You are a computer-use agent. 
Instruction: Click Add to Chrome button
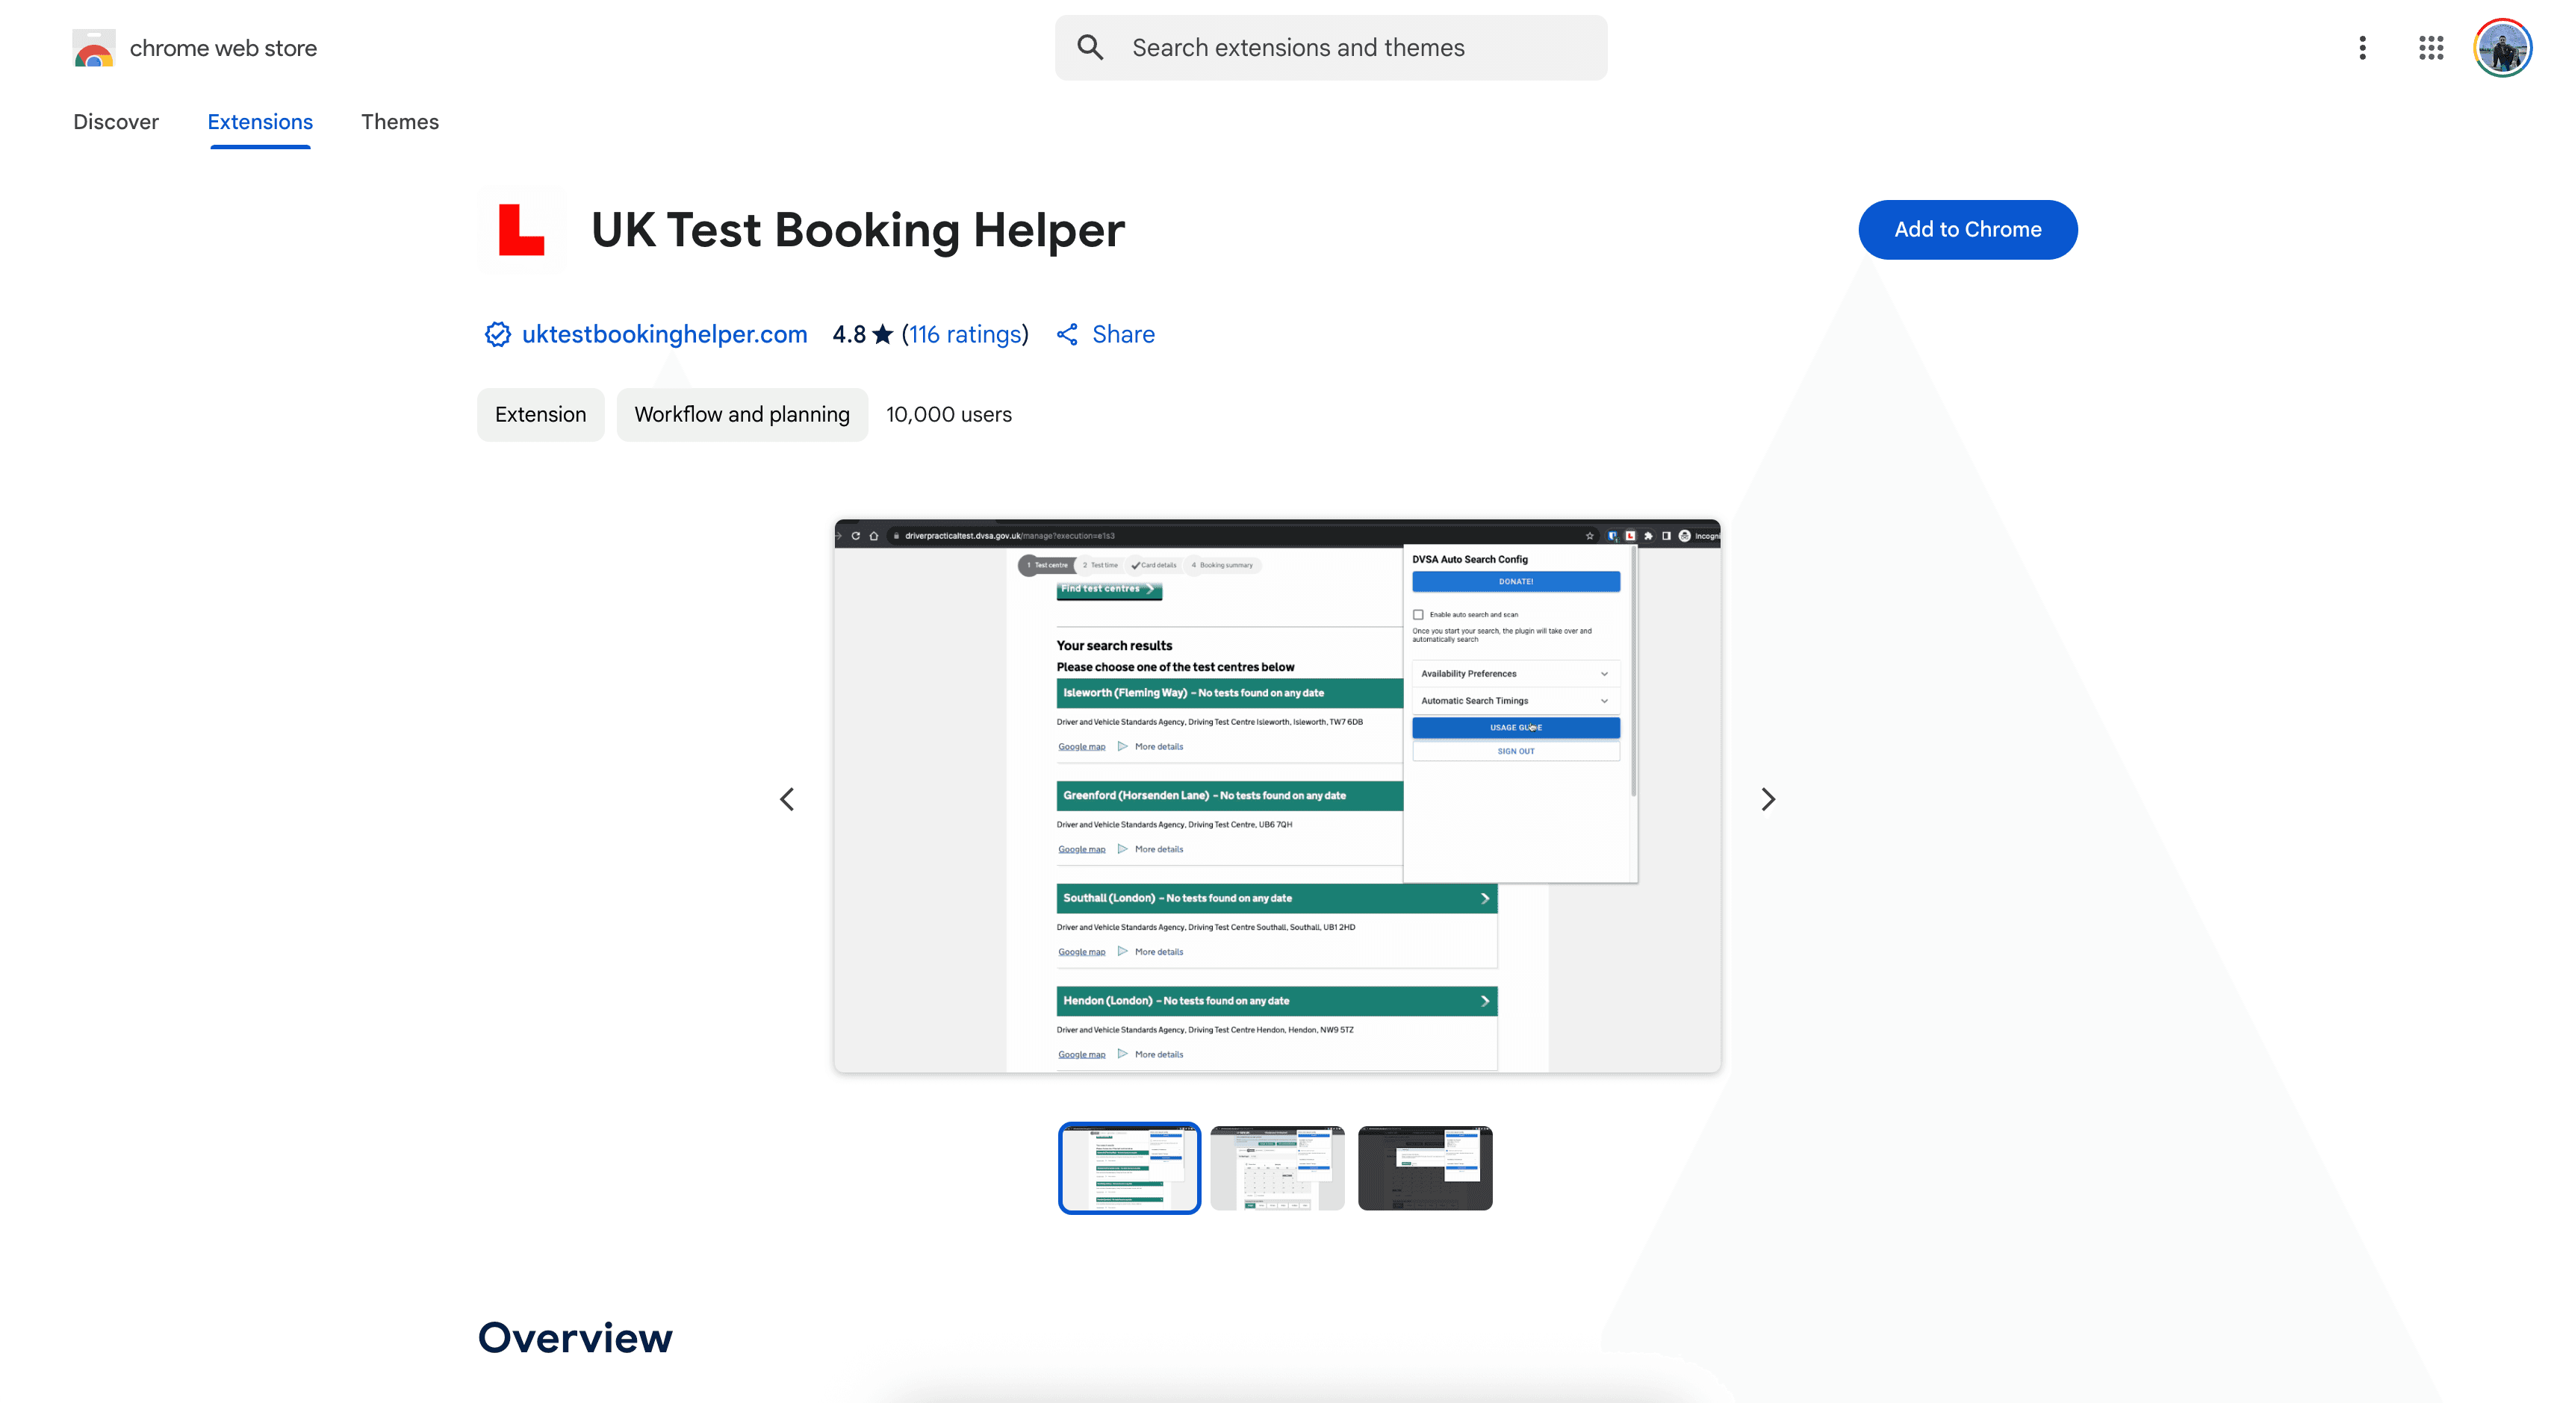[1967, 230]
